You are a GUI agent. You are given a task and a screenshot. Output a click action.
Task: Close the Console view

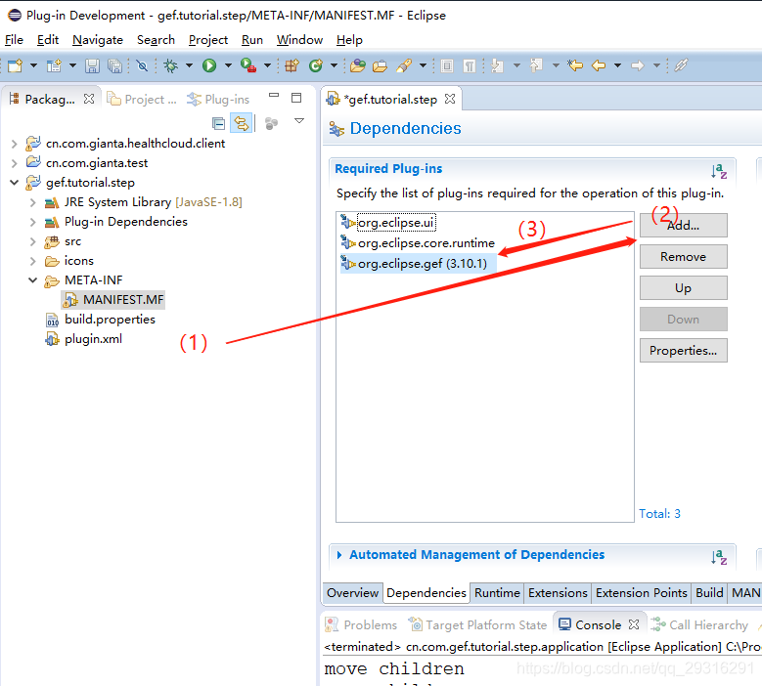click(x=634, y=624)
